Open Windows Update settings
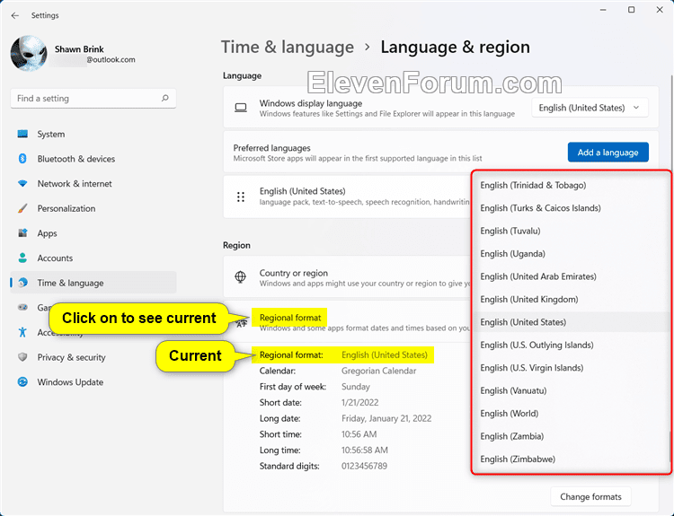This screenshot has width=674, height=516. [x=93, y=382]
